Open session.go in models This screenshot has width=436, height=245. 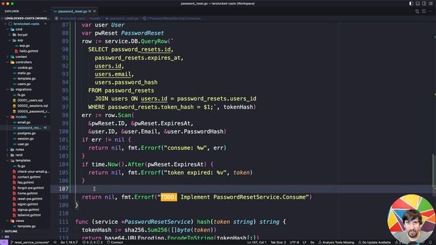pyautogui.click(x=26, y=139)
